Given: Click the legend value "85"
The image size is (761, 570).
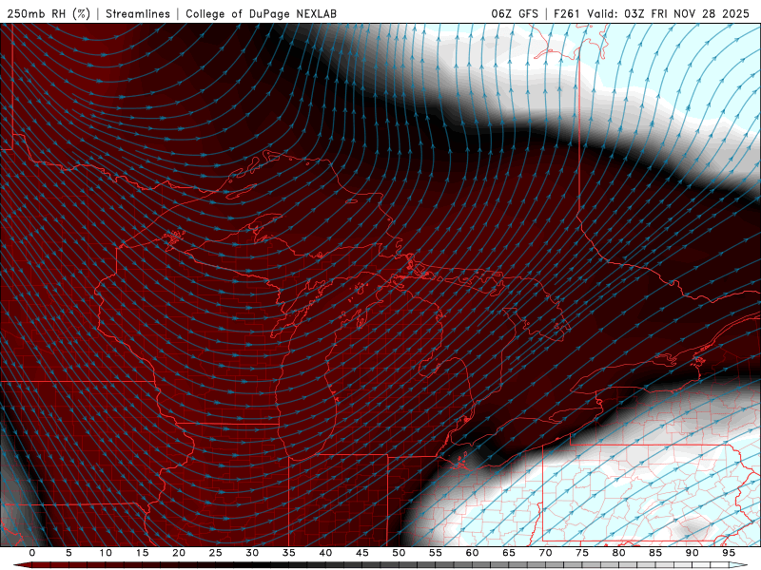Looking at the screenshot, I should click(x=655, y=553).
